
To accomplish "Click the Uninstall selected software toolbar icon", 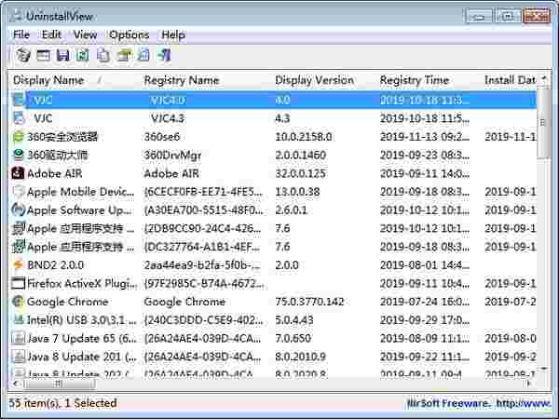I will pyautogui.click(x=23, y=56).
